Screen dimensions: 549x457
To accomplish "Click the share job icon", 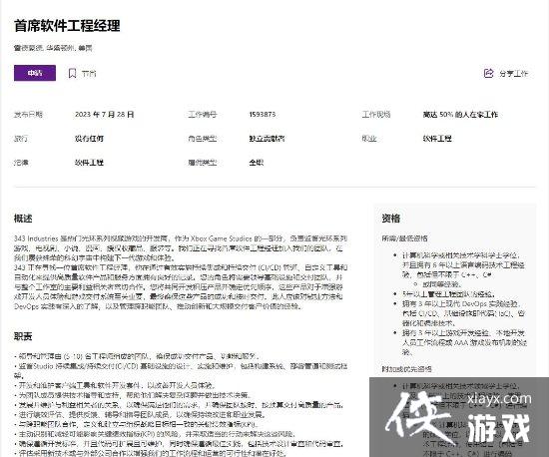I will tap(488, 73).
